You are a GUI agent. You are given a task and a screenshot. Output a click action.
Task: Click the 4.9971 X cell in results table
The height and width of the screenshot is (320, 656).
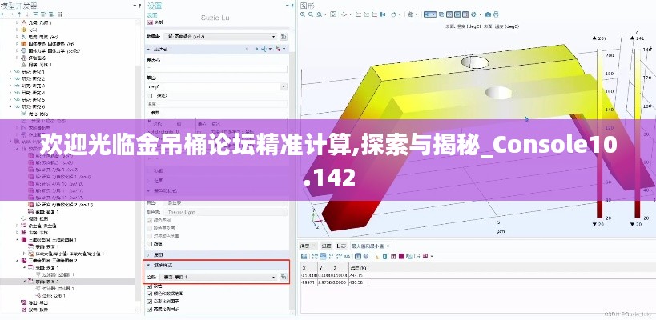click(x=309, y=283)
